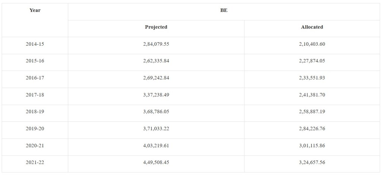Select projected figure 3,37,238.49
Image resolution: width=382 pixels, height=179 pixels.
156,95
